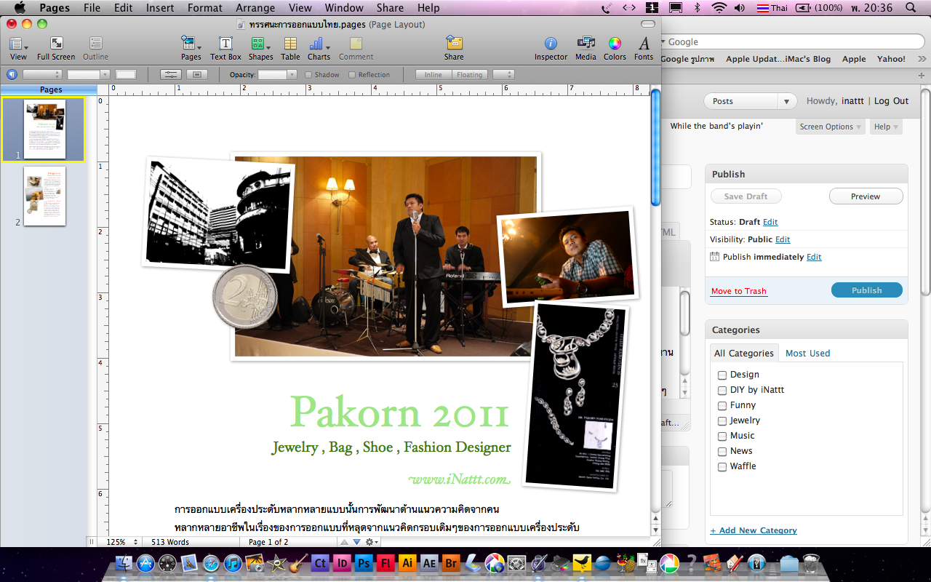Click the Log Out link
Image resolution: width=931 pixels, height=582 pixels.
coord(891,101)
